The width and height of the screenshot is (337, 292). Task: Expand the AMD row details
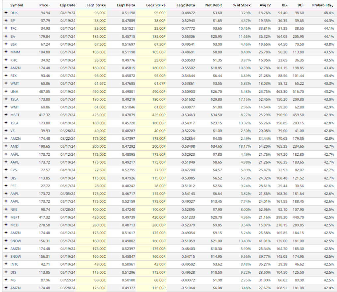tap(6, 146)
